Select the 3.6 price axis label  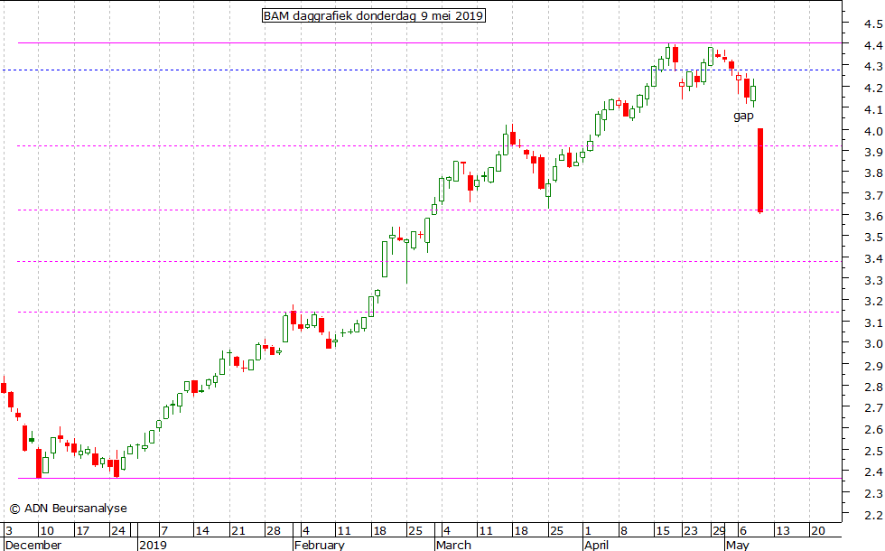click(873, 216)
